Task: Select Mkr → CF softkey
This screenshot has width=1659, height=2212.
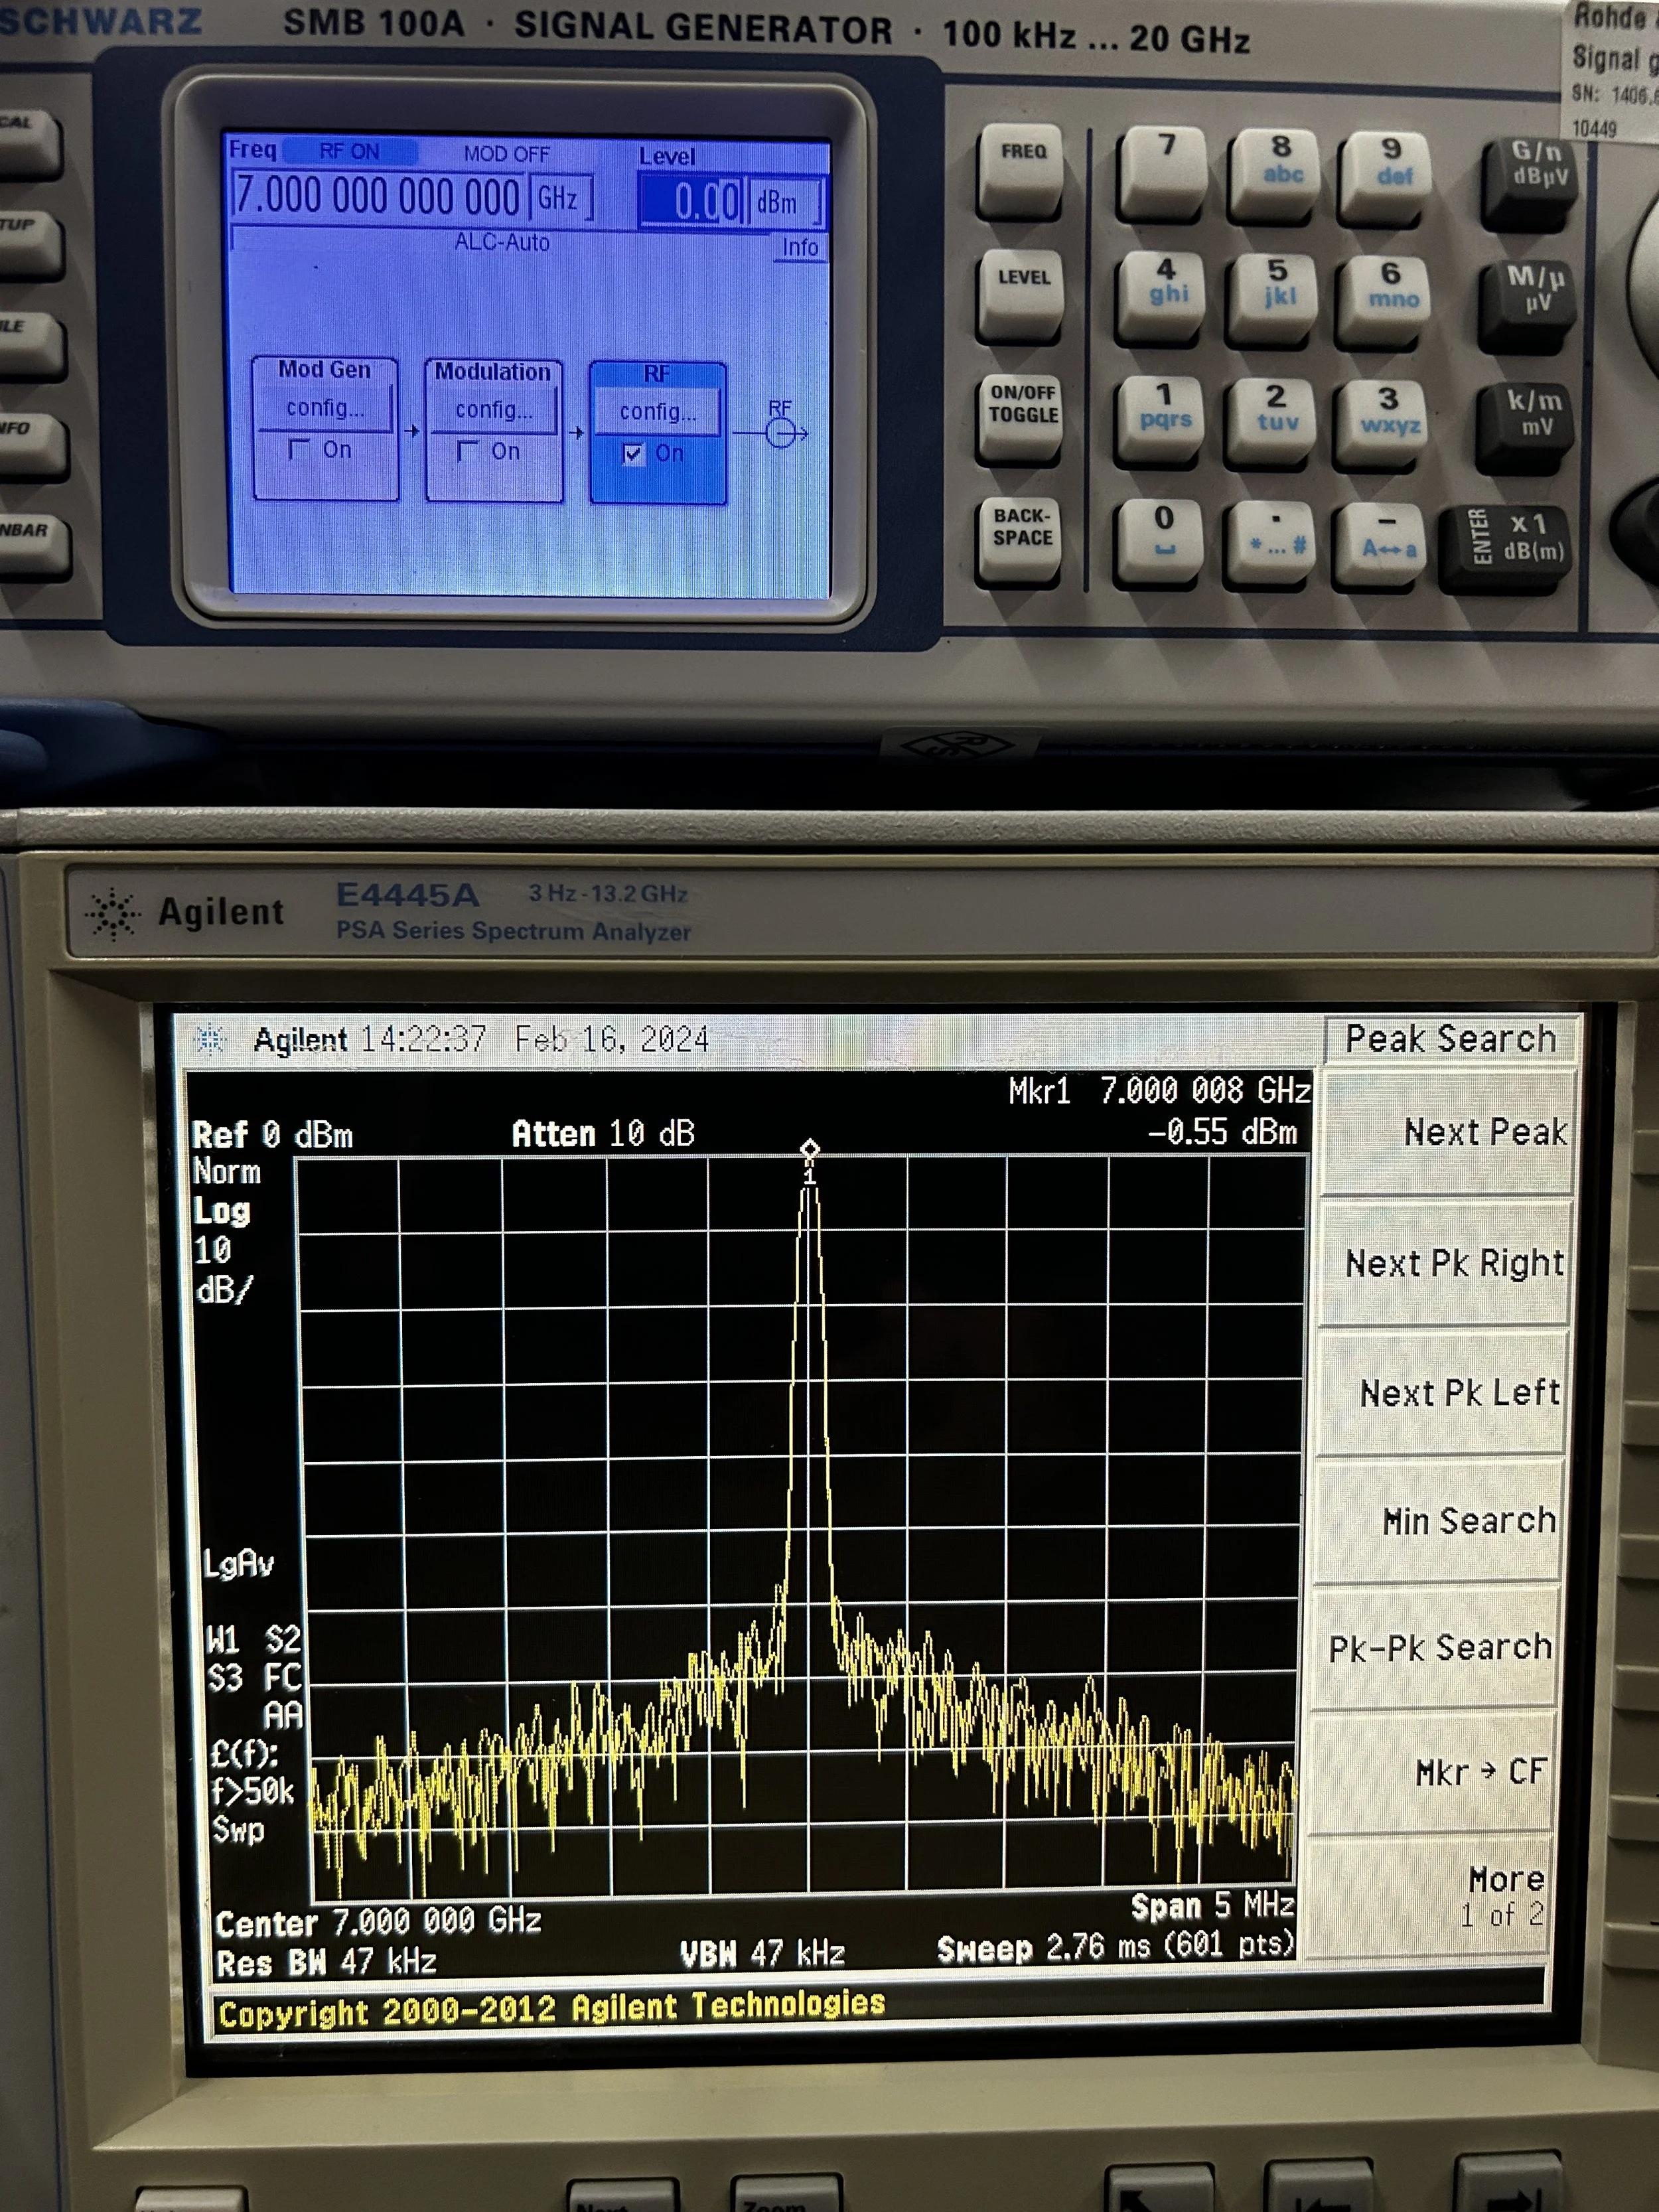Action: coord(1433,1772)
